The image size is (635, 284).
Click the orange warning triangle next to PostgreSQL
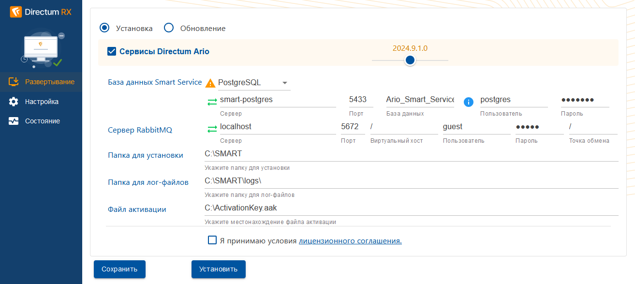[x=210, y=83]
